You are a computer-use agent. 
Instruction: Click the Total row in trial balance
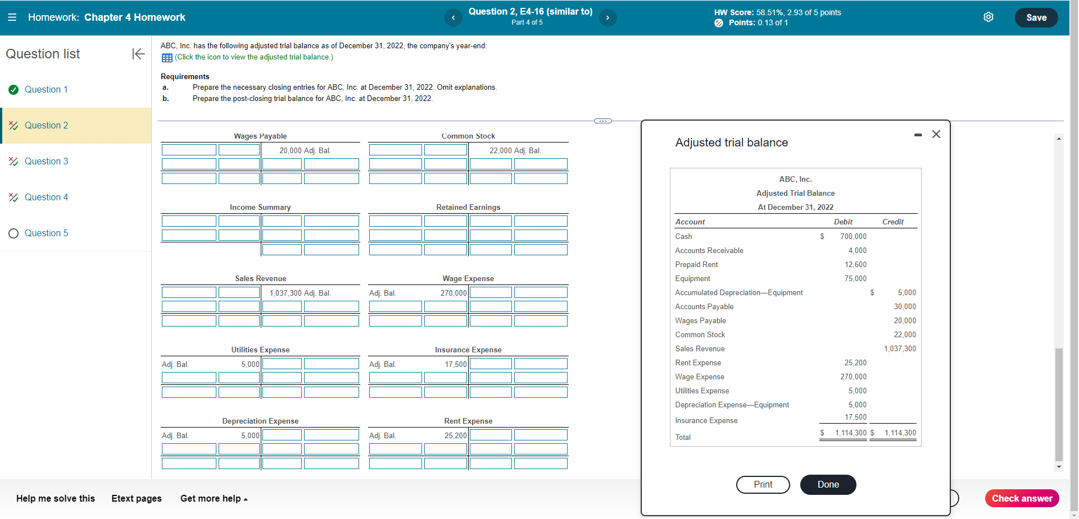click(x=796, y=435)
